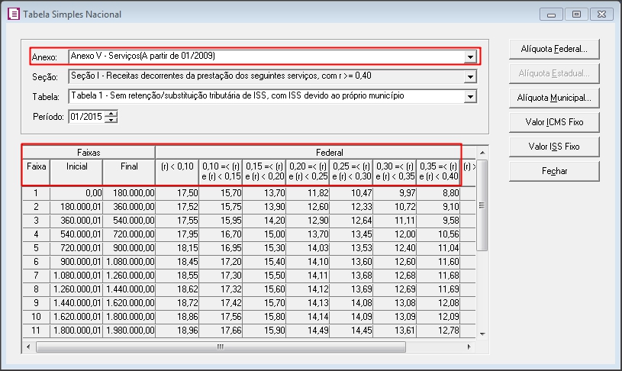The width and height of the screenshot is (622, 371).
Task: Click cell 180.000,01 in Inicial column
Action: (76, 207)
